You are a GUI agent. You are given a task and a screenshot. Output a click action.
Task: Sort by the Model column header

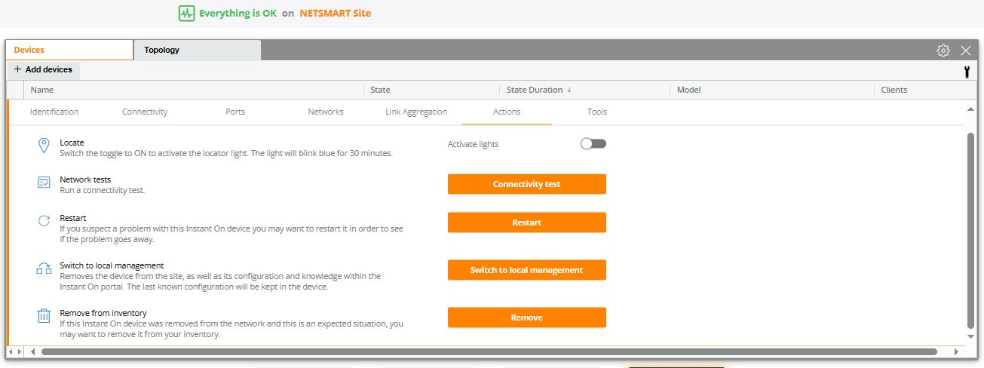pos(689,90)
